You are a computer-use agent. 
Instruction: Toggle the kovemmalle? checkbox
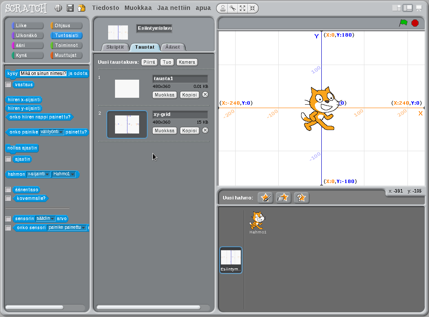click(8, 198)
